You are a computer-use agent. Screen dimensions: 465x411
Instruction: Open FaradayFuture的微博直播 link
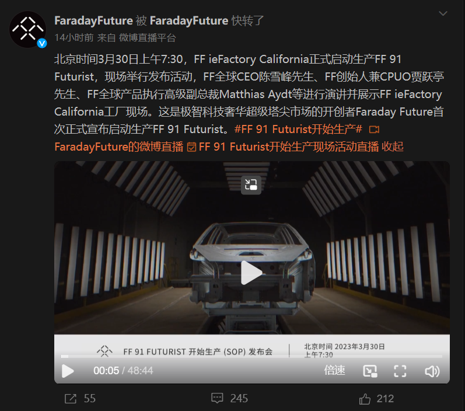coord(119,147)
